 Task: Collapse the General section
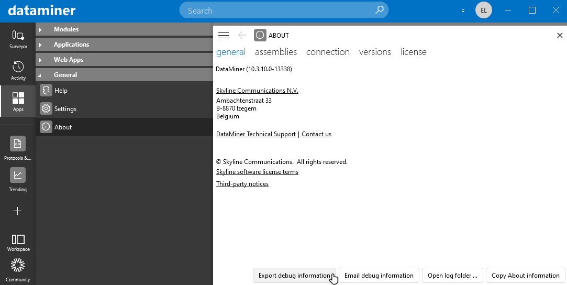124,75
